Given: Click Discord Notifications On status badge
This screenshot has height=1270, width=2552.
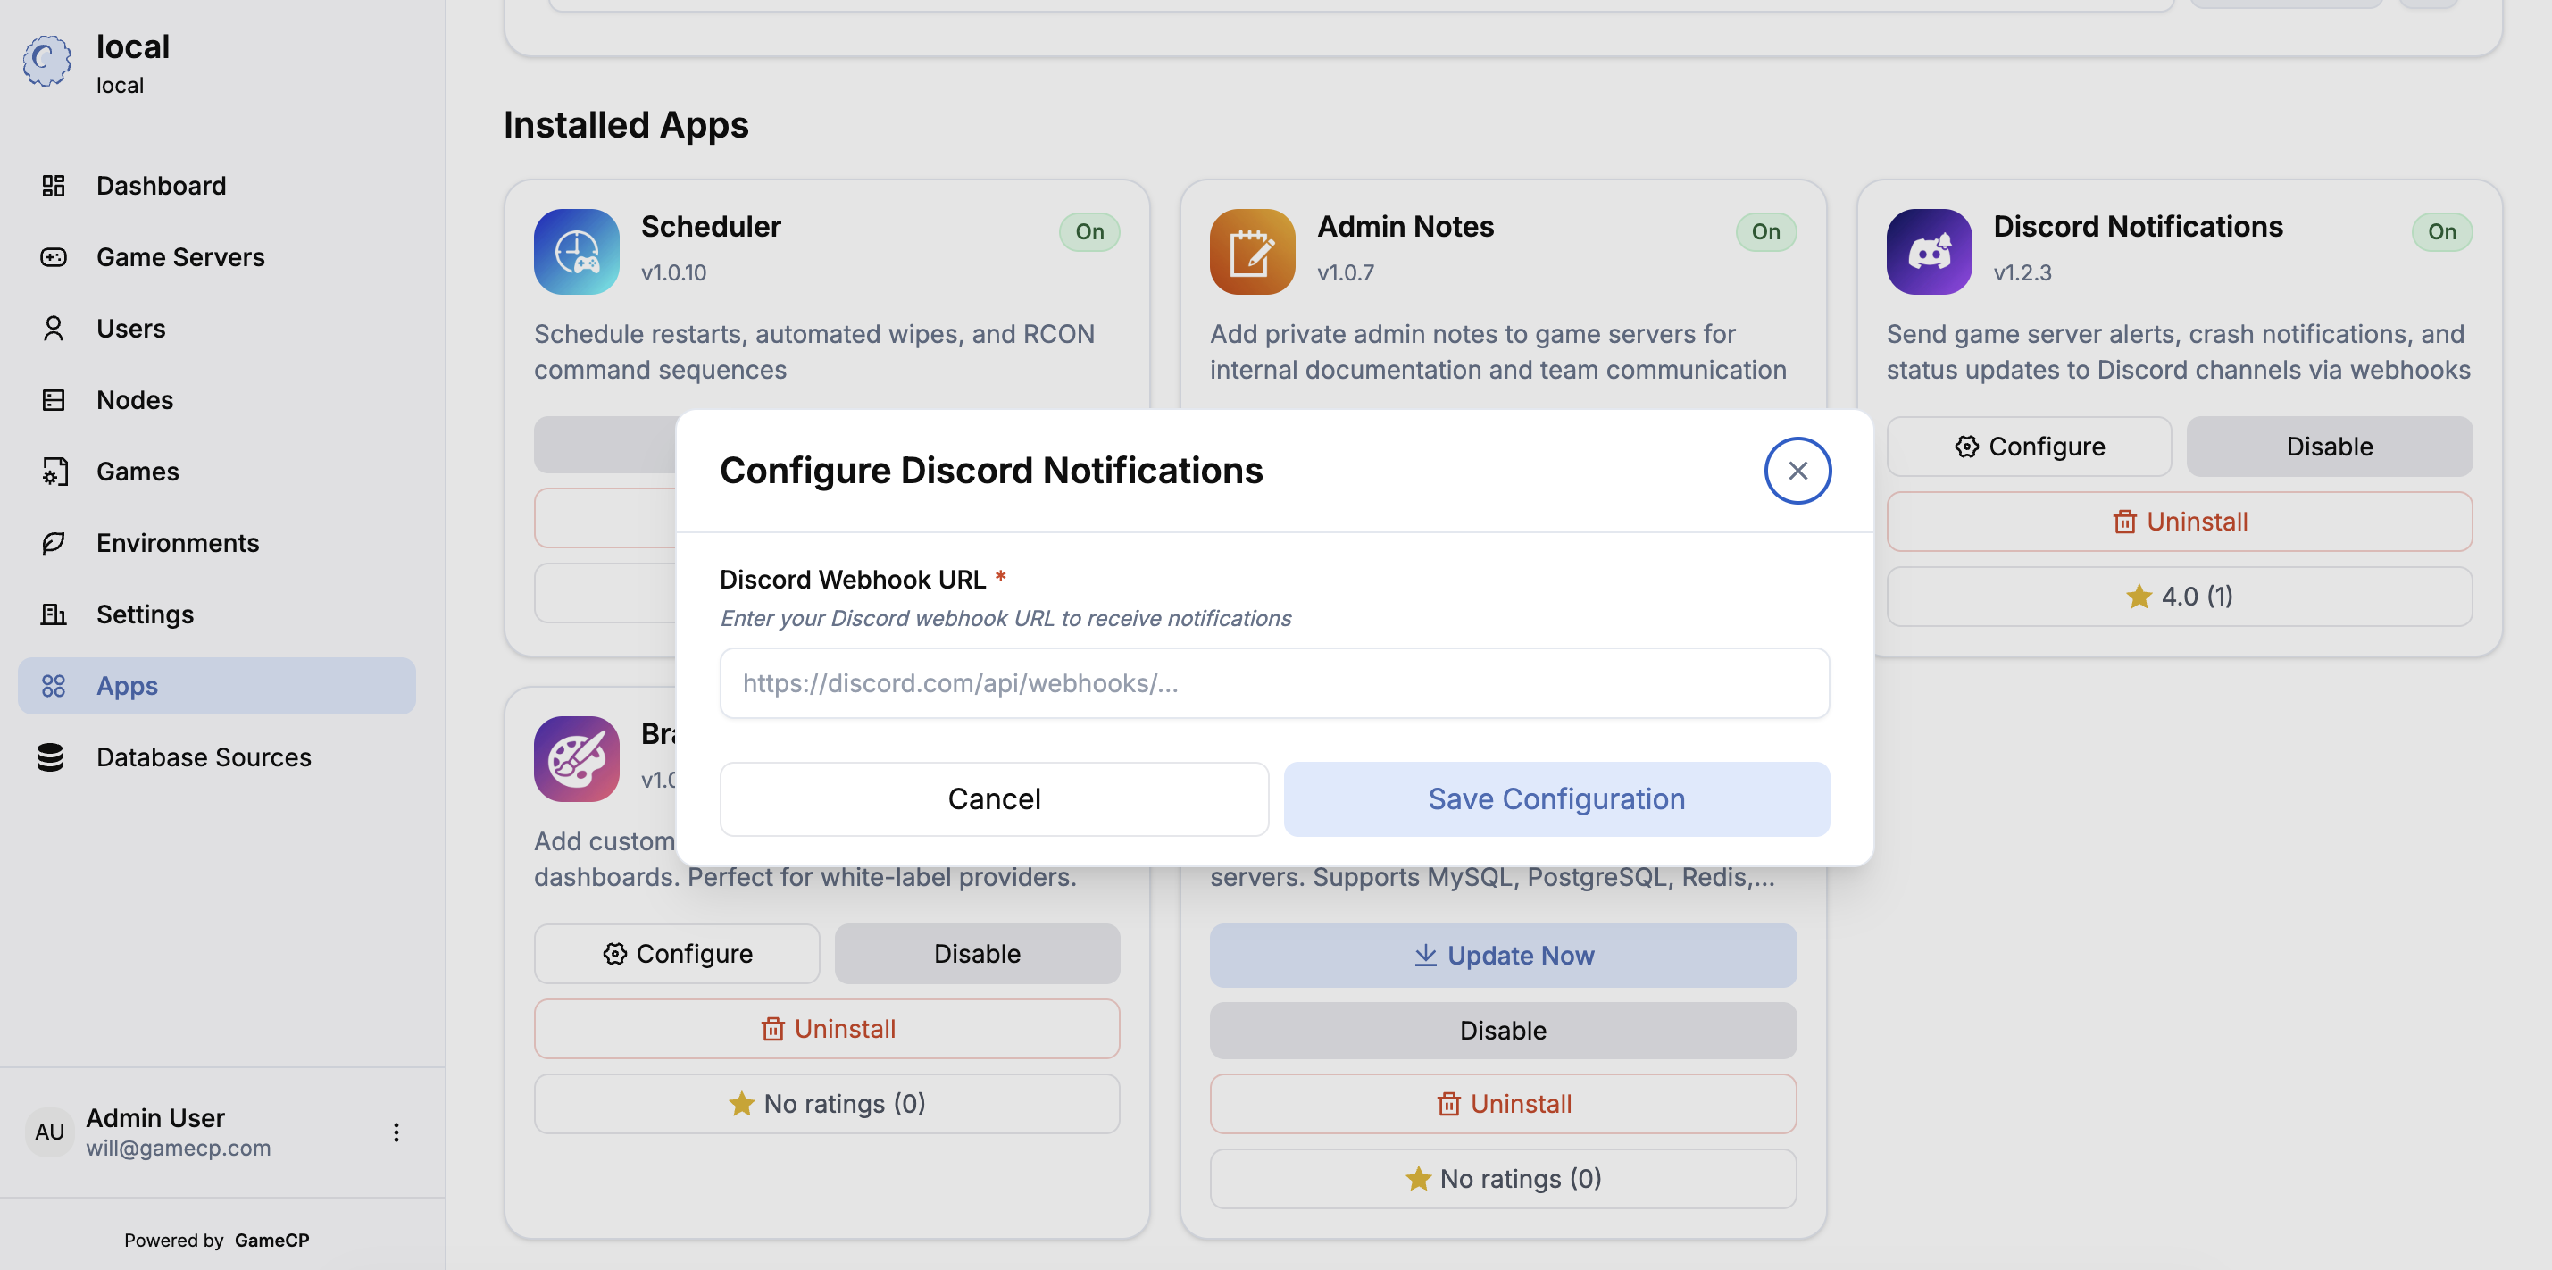Looking at the screenshot, I should pyautogui.click(x=2440, y=232).
